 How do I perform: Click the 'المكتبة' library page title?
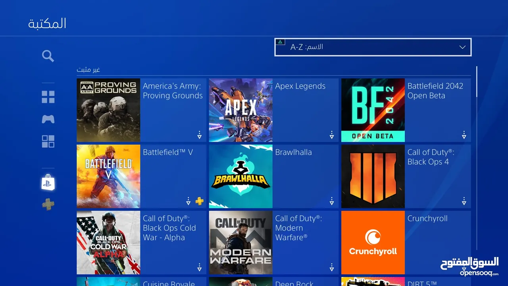click(x=47, y=23)
